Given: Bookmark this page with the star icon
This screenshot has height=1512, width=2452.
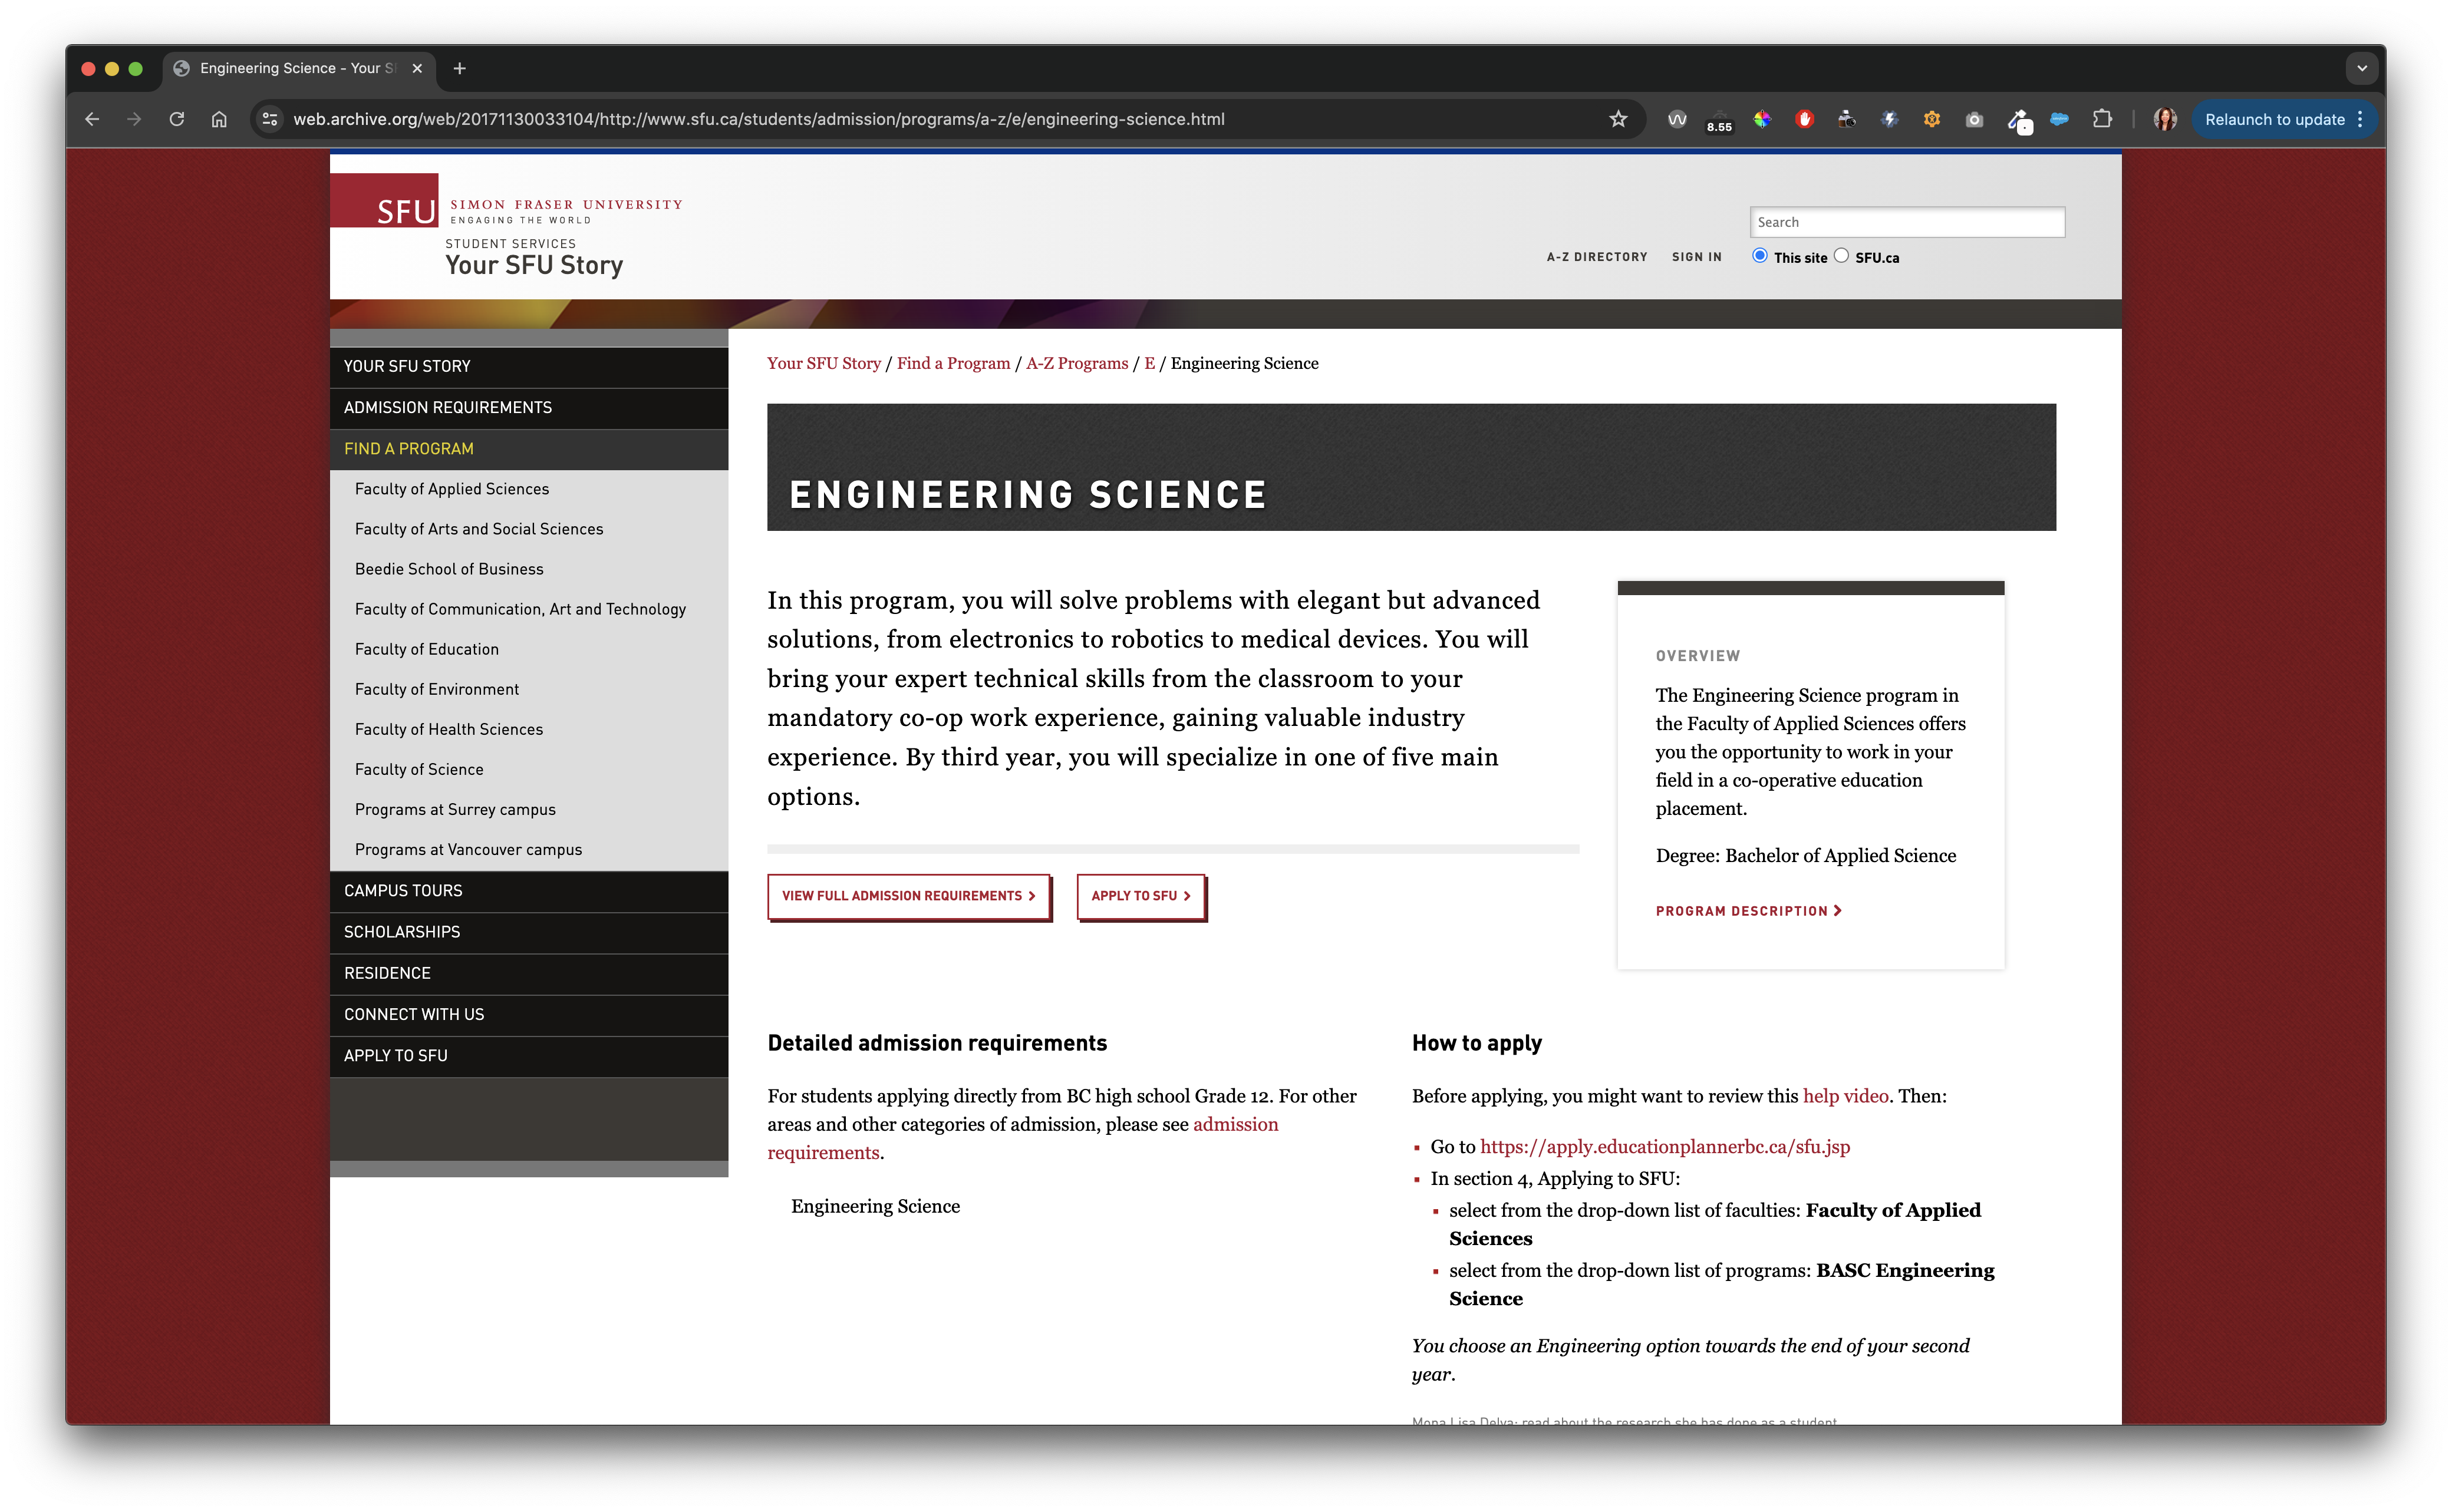Looking at the screenshot, I should [x=1618, y=119].
